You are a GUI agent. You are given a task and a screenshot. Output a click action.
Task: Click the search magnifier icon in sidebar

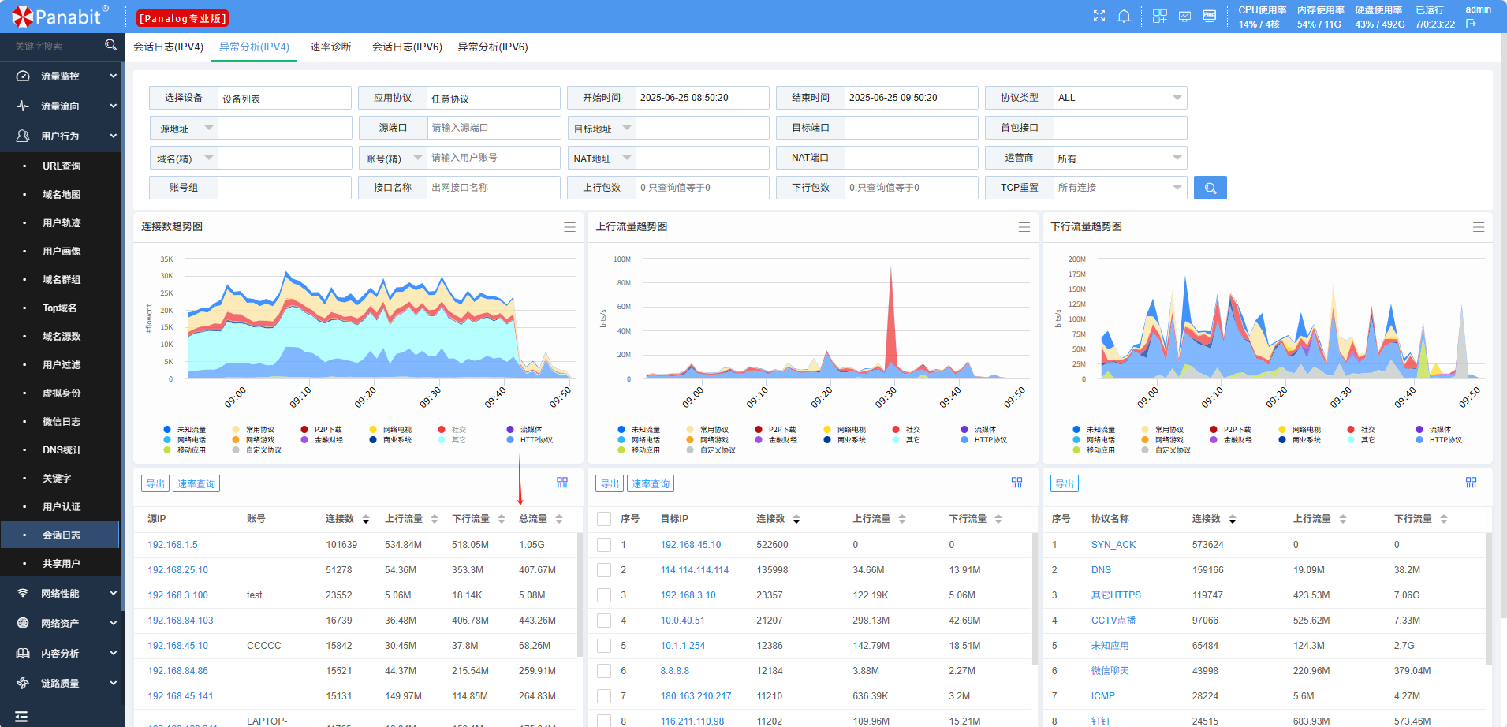point(110,46)
